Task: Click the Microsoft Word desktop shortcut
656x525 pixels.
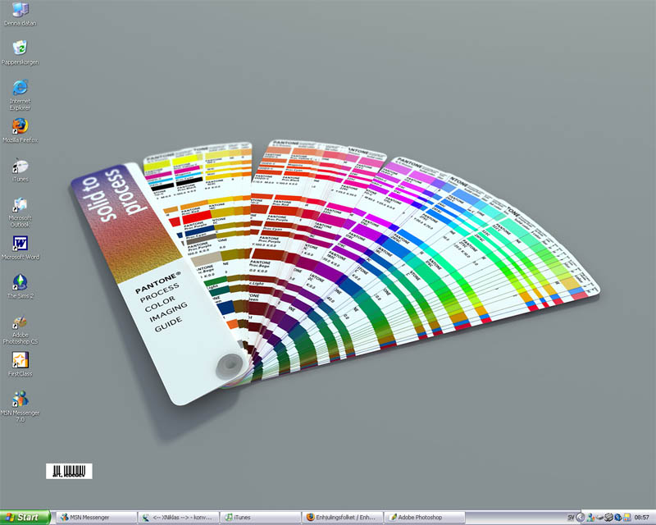Action: pyautogui.click(x=20, y=248)
